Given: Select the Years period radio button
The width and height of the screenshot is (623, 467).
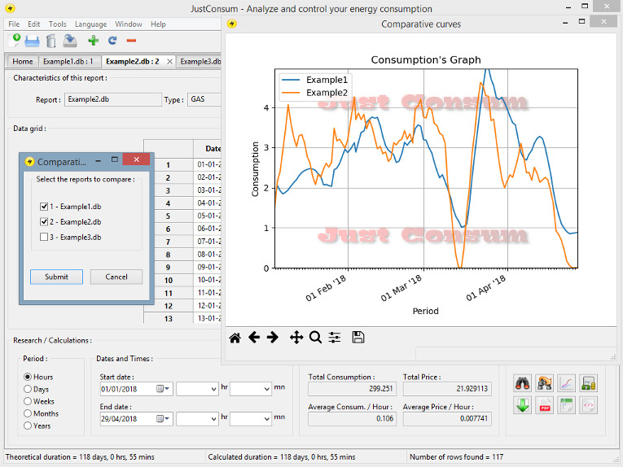Looking at the screenshot, I should tap(28, 426).
